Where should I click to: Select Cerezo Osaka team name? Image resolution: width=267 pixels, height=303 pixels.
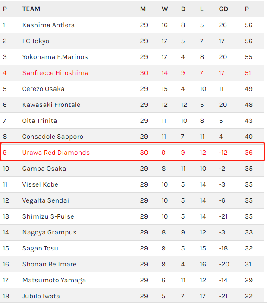coord(43,89)
